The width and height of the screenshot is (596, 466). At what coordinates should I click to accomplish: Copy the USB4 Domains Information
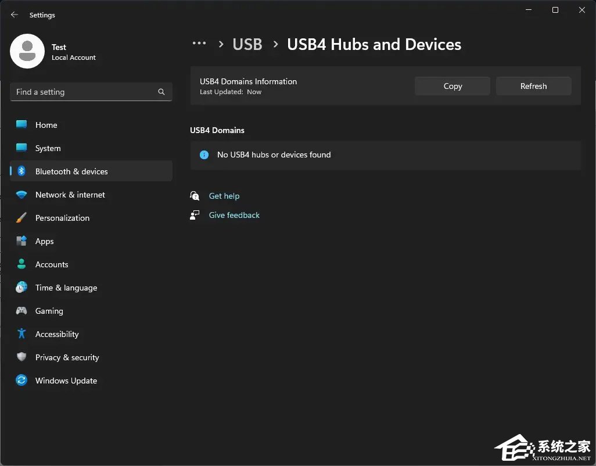pos(452,85)
